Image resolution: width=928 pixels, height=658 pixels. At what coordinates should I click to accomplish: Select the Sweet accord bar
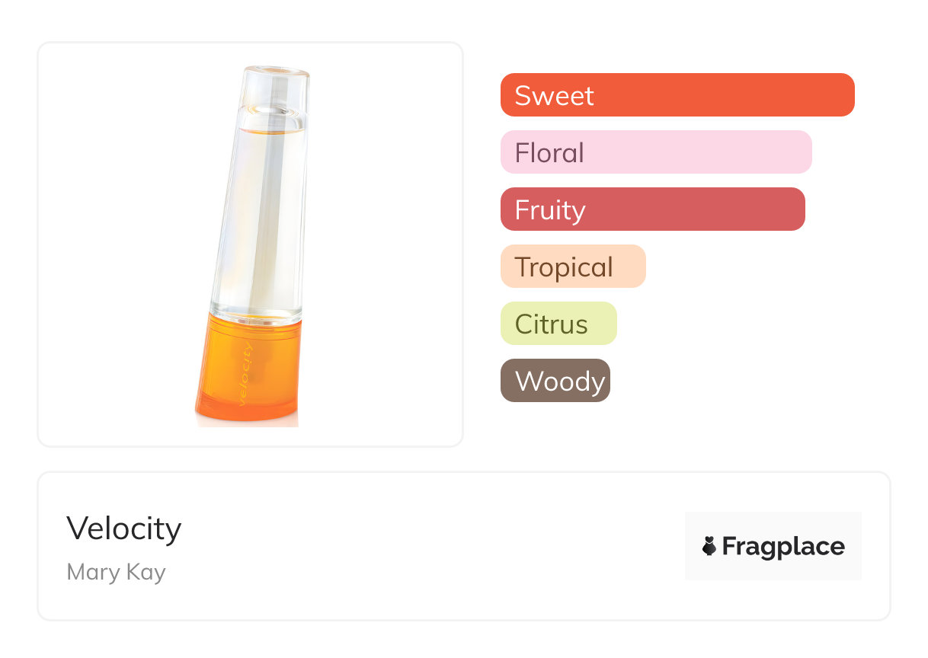pos(677,95)
